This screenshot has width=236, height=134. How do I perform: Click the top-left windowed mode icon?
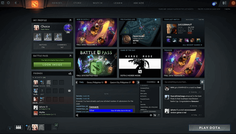click(3, 3)
